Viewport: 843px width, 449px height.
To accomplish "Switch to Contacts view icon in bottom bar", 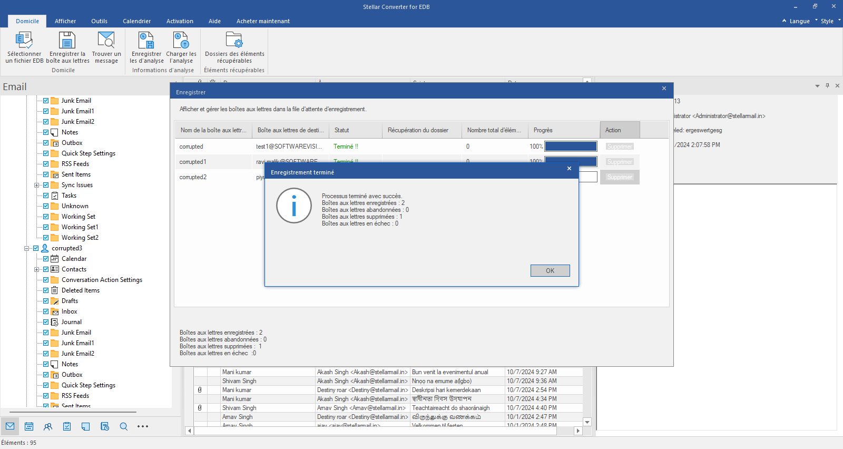I will click(x=48, y=426).
